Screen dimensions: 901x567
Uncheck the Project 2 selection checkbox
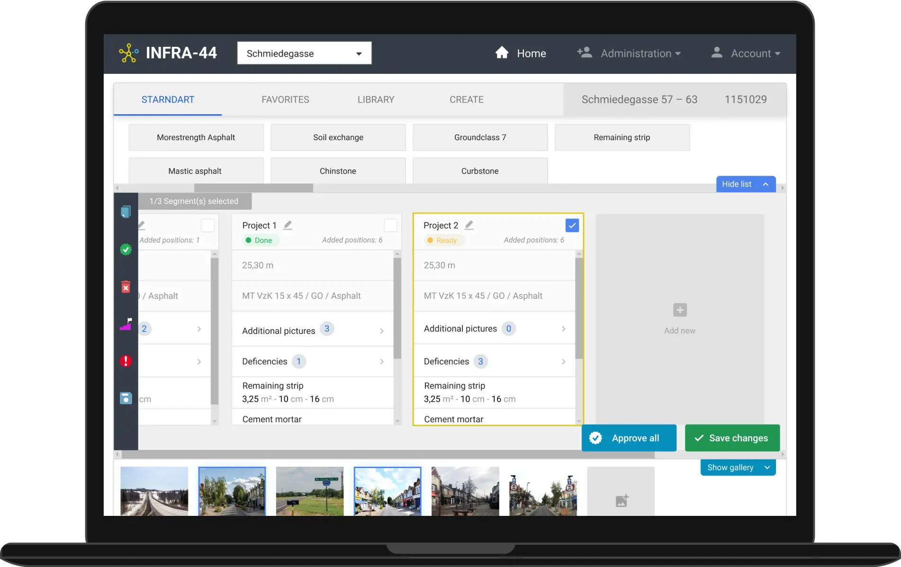[572, 225]
